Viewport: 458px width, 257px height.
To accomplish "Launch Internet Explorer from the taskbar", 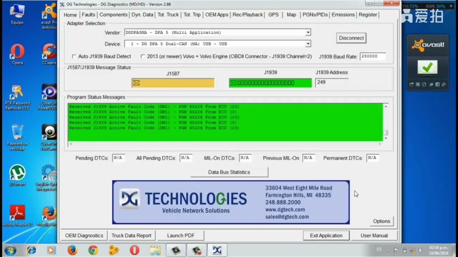I will coord(31,250).
